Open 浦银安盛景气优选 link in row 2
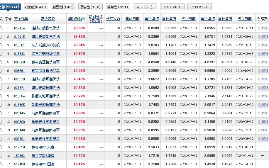269x168 pixels. point(45,37)
